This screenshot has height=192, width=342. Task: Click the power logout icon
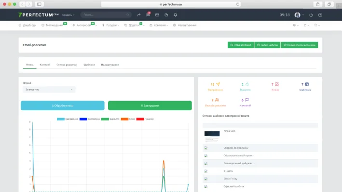click(x=311, y=15)
